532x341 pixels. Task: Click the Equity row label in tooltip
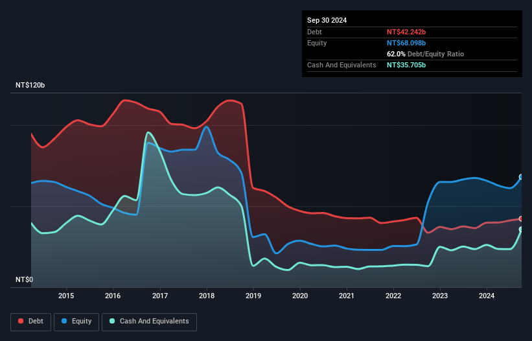[x=317, y=43]
